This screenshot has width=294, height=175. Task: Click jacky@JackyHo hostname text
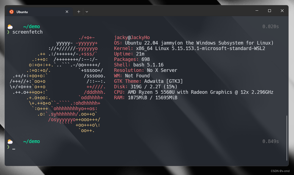click(132, 37)
